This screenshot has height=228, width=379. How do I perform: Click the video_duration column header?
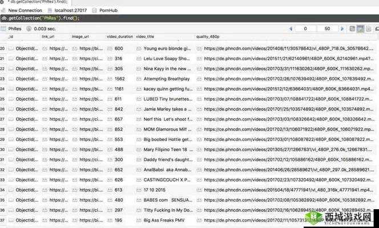click(119, 37)
